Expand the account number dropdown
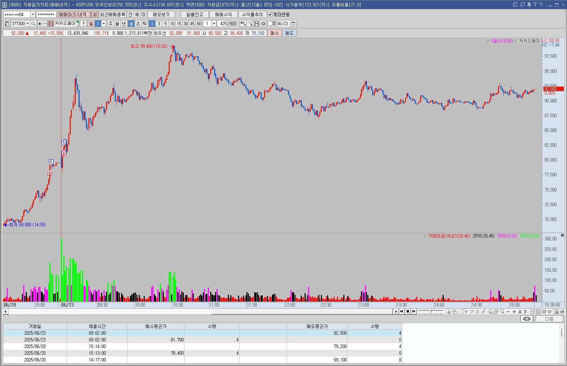This screenshot has width=567, height=366. (33, 14)
